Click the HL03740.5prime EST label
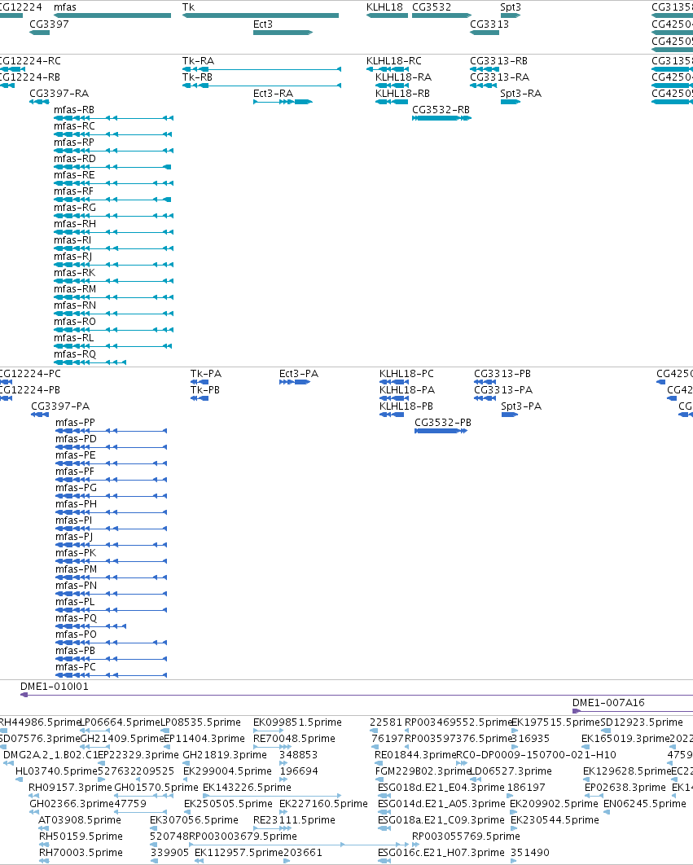693x865 pixels. [56, 771]
